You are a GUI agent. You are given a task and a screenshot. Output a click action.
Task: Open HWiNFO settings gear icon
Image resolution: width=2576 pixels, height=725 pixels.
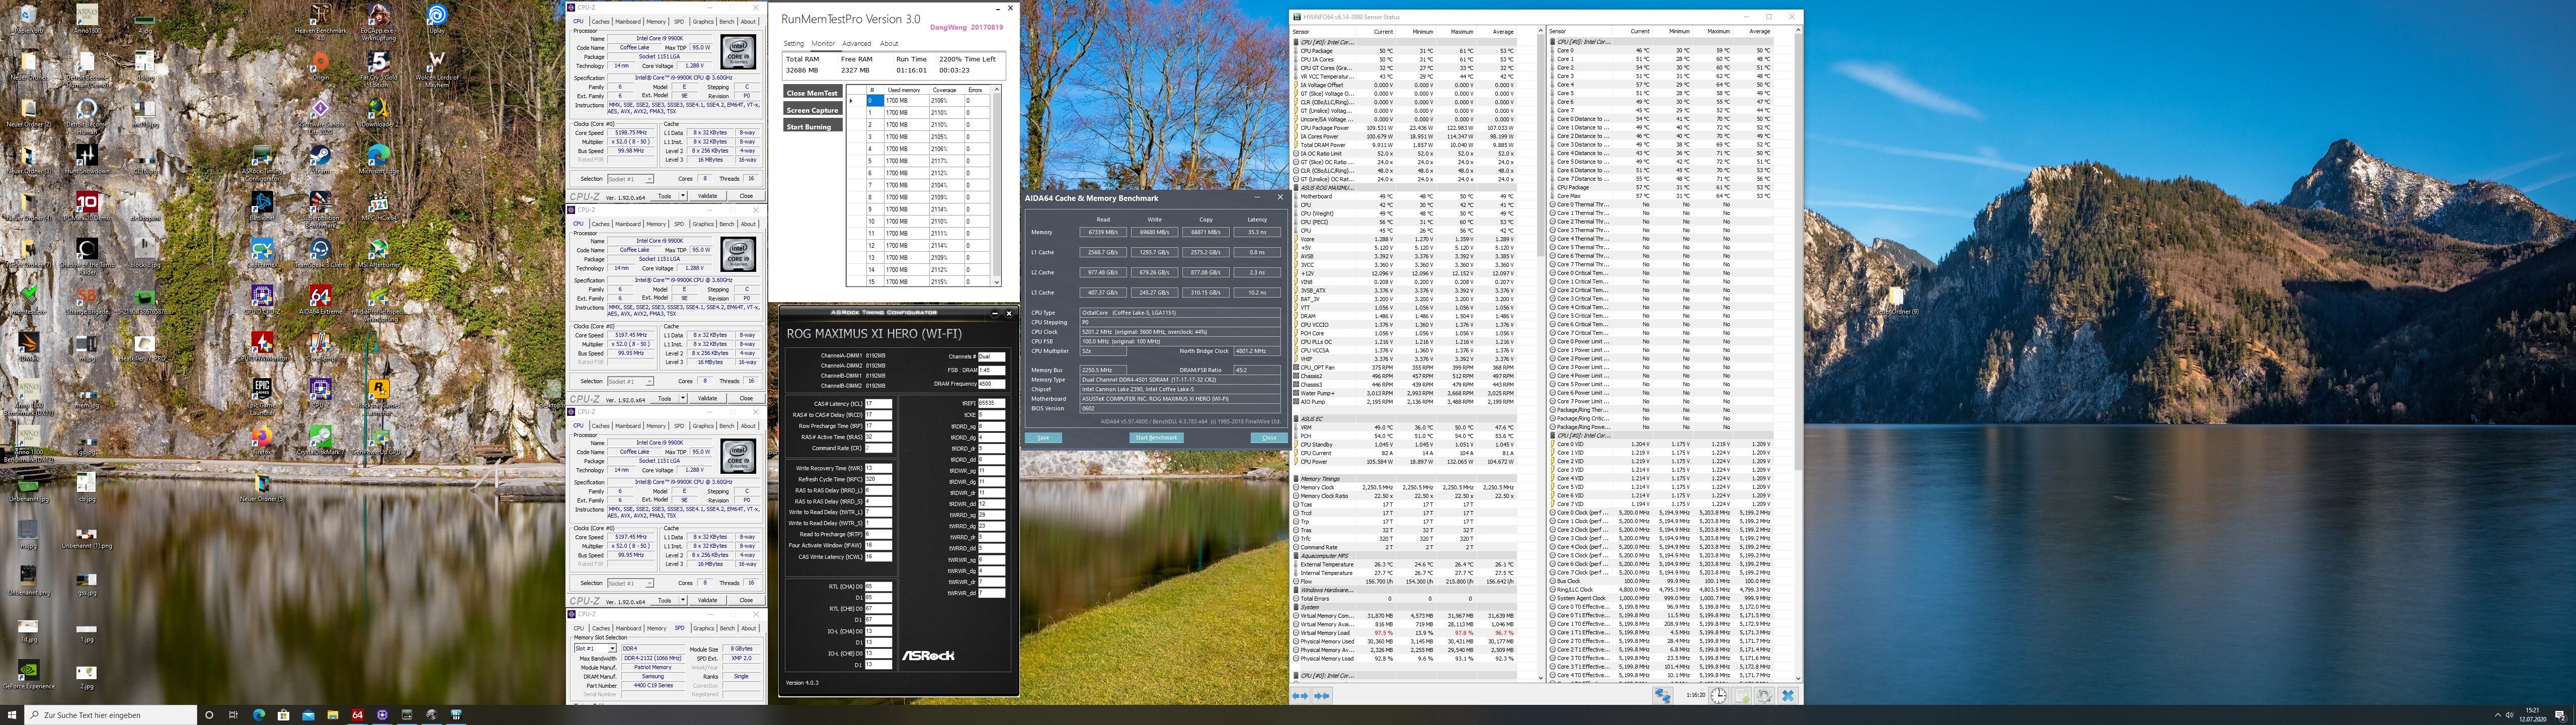[1764, 695]
